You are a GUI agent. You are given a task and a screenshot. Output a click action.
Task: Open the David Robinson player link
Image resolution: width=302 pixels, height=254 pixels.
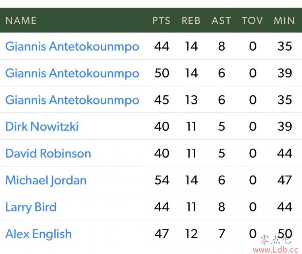pos(48,154)
